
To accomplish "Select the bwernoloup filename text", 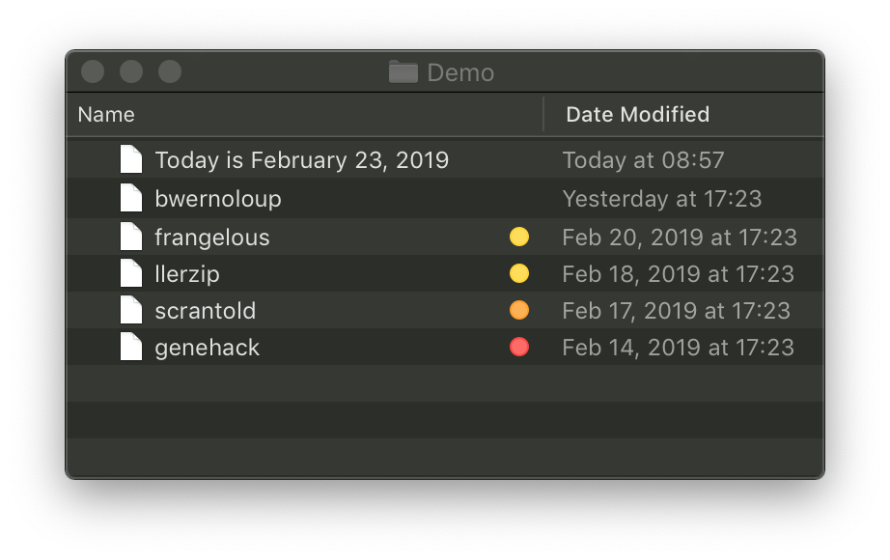I will tap(218, 199).
